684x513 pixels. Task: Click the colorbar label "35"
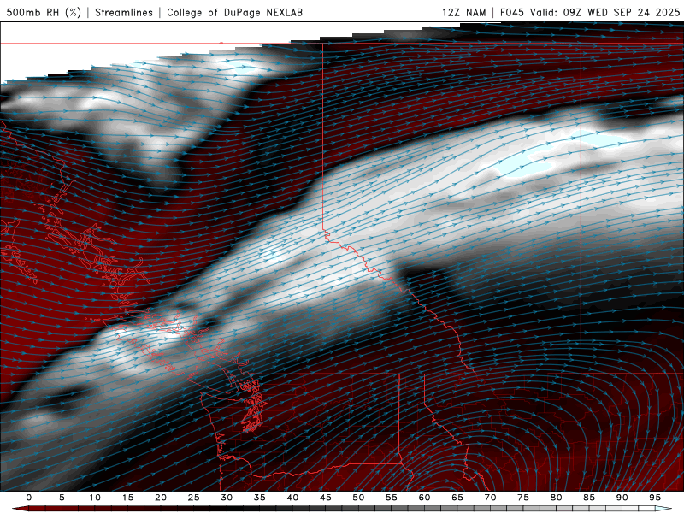(x=259, y=498)
